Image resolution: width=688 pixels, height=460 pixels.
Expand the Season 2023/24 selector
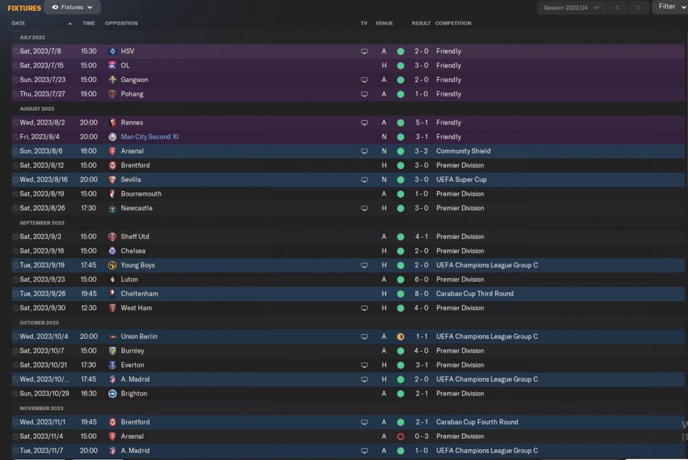pos(571,8)
